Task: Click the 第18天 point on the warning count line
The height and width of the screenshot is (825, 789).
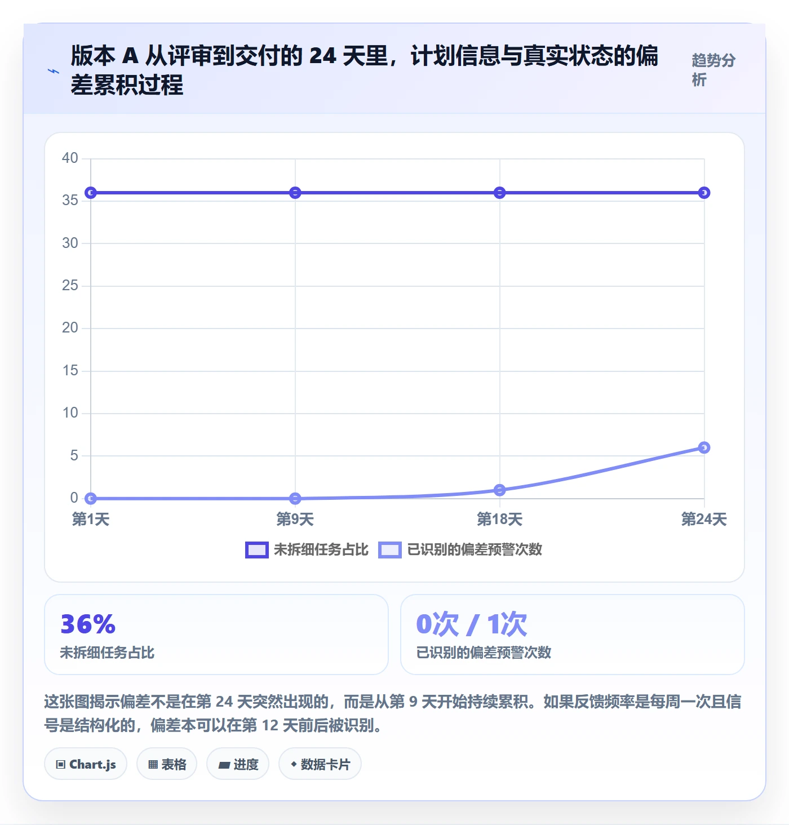Action: (499, 490)
